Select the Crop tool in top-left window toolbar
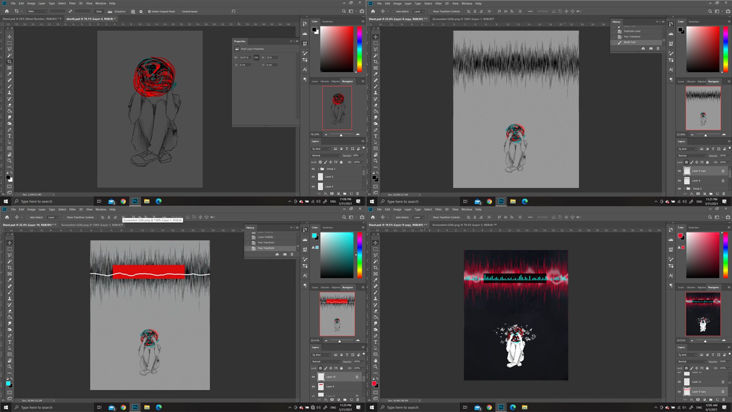This screenshot has height=412, width=732. point(10,62)
